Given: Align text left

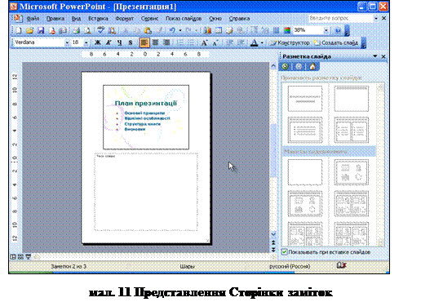Looking at the screenshot, I should [144, 42].
